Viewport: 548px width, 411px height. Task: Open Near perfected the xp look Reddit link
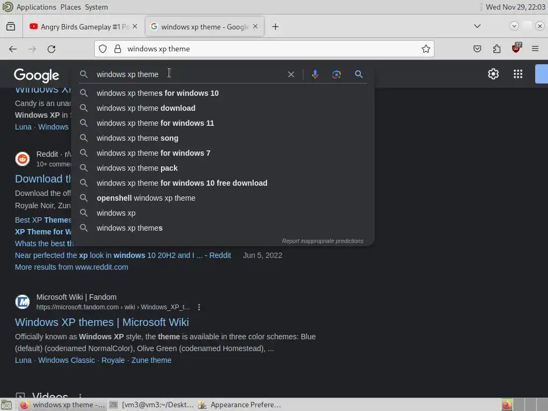pos(123,255)
